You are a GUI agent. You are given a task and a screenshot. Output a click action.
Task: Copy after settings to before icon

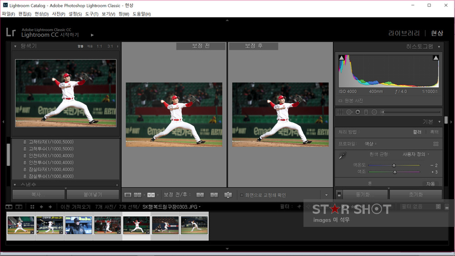[x=214, y=195]
